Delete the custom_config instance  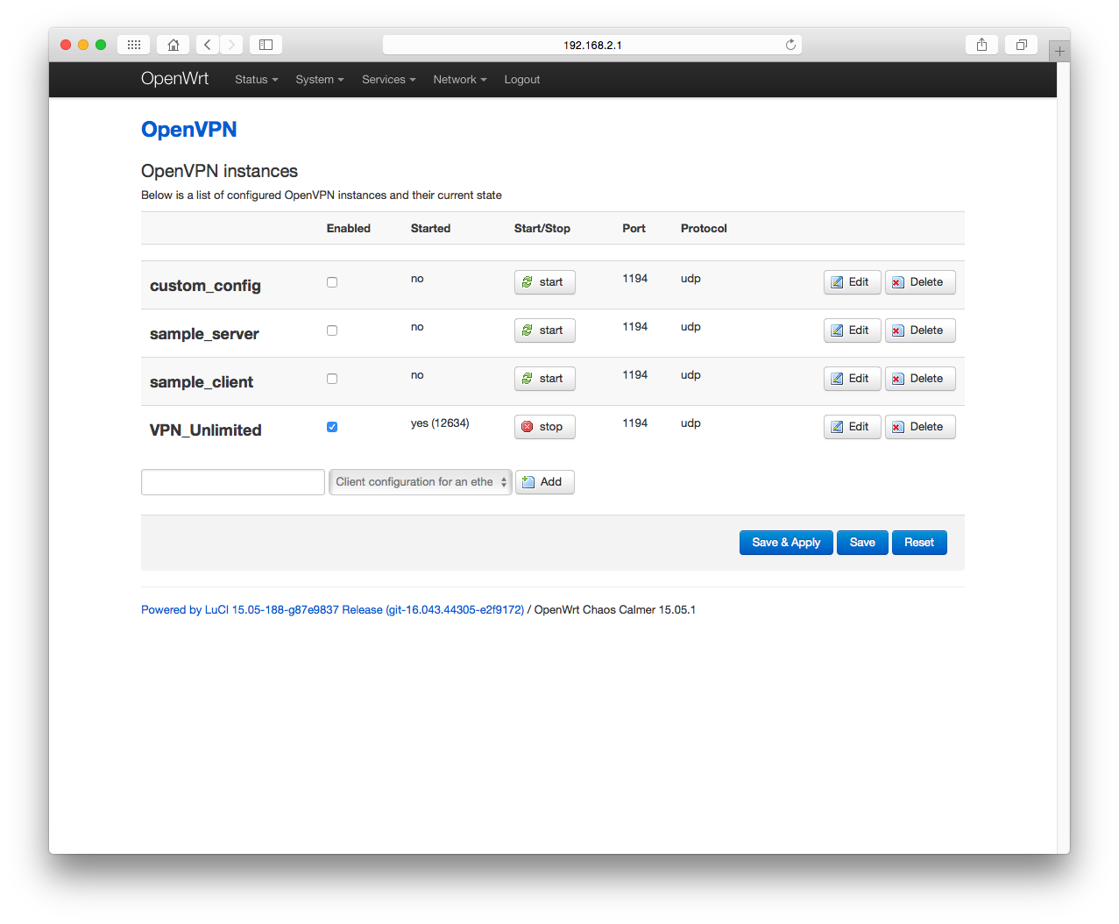[x=920, y=282]
